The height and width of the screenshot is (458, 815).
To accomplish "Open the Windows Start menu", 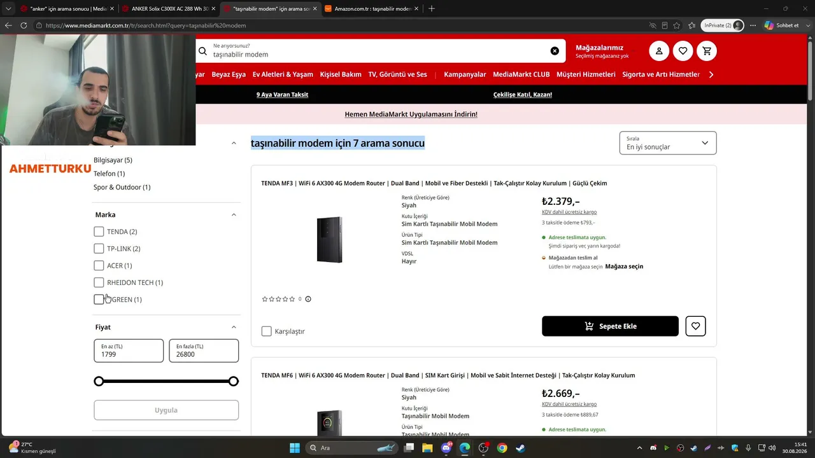I will point(295,448).
